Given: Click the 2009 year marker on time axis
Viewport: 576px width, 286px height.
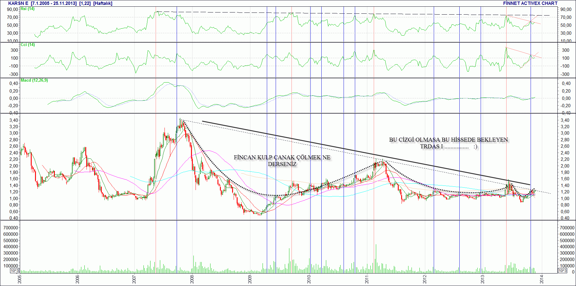Looking at the screenshot, I should pos(250,279).
